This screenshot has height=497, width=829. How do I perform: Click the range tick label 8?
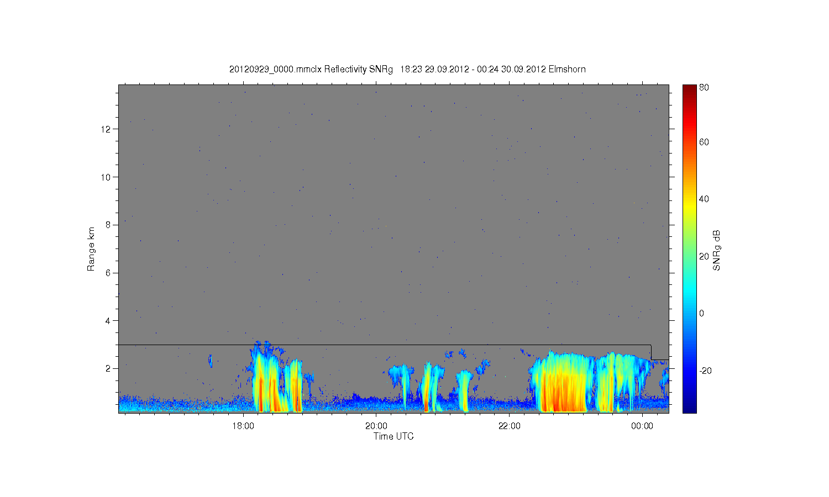click(x=109, y=225)
